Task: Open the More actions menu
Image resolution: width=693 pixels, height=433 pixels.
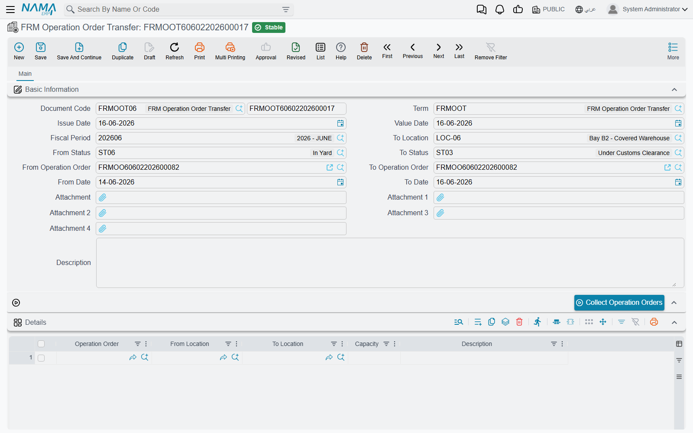Action: (673, 51)
